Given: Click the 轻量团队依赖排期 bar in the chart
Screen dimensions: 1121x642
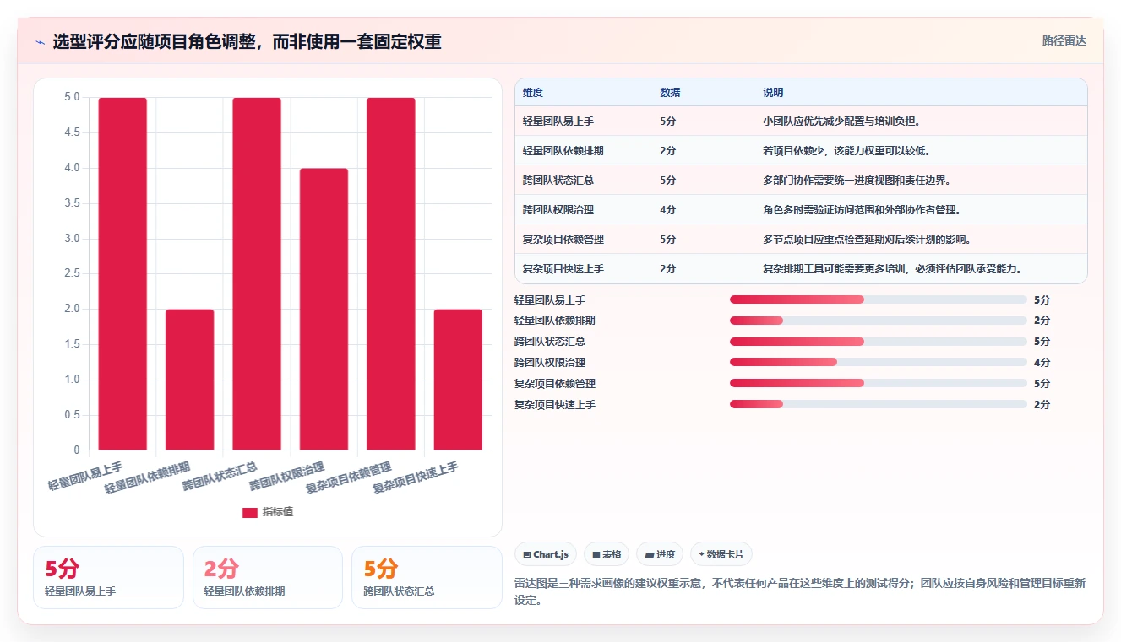Looking at the screenshot, I should [x=189, y=380].
